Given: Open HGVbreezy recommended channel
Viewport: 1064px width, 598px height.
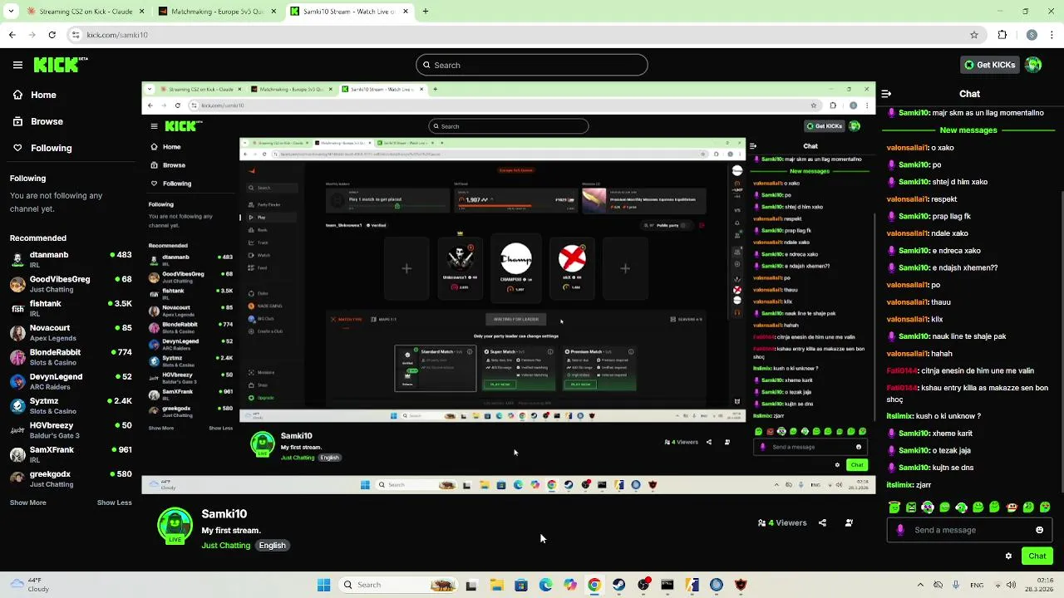Looking at the screenshot, I should pos(71,429).
